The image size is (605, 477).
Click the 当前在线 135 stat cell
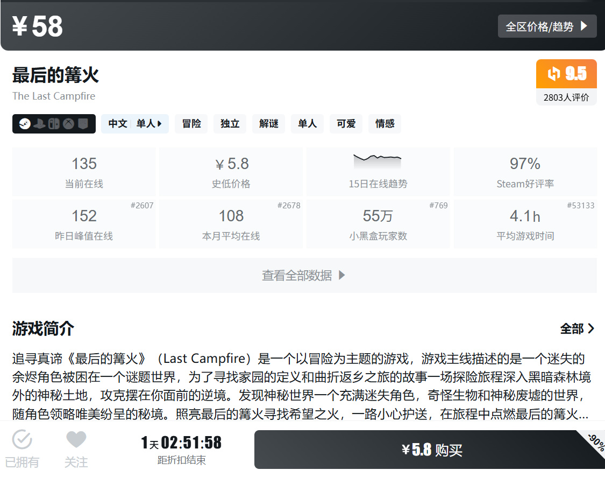point(84,172)
